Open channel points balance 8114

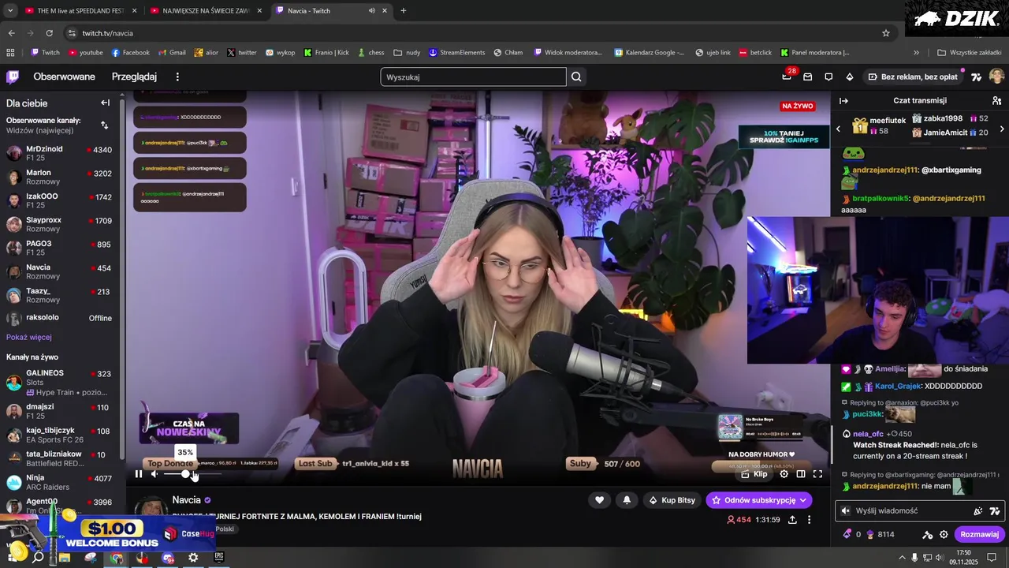tap(880, 534)
